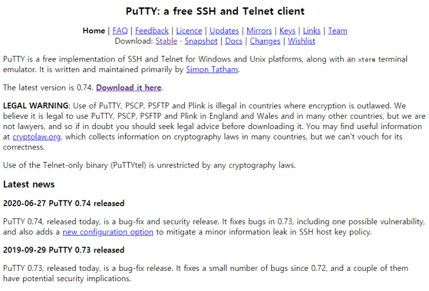Click the 'Latest news' heading

coord(29,184)
